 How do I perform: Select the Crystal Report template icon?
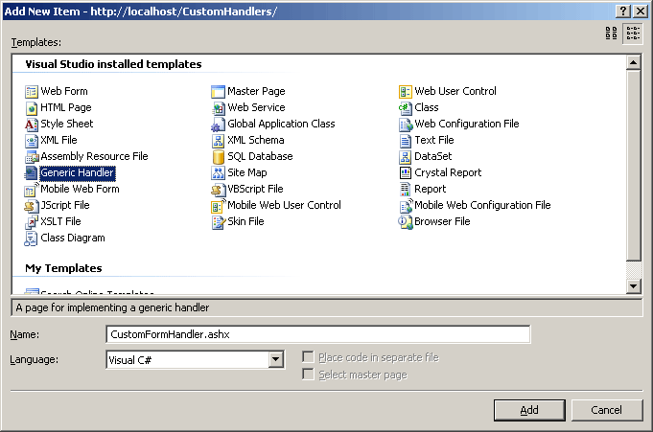pos(406,173)
